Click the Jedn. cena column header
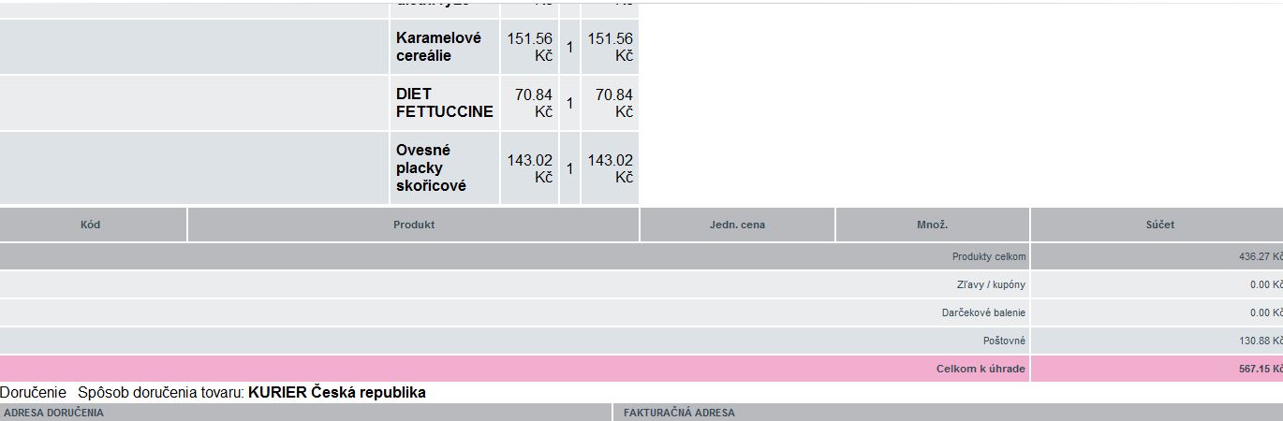 (x=737, y=225)
